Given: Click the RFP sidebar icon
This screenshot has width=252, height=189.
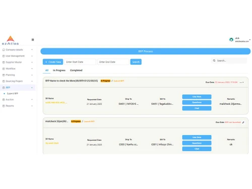Looking at the screenshot, I should 4,88.
